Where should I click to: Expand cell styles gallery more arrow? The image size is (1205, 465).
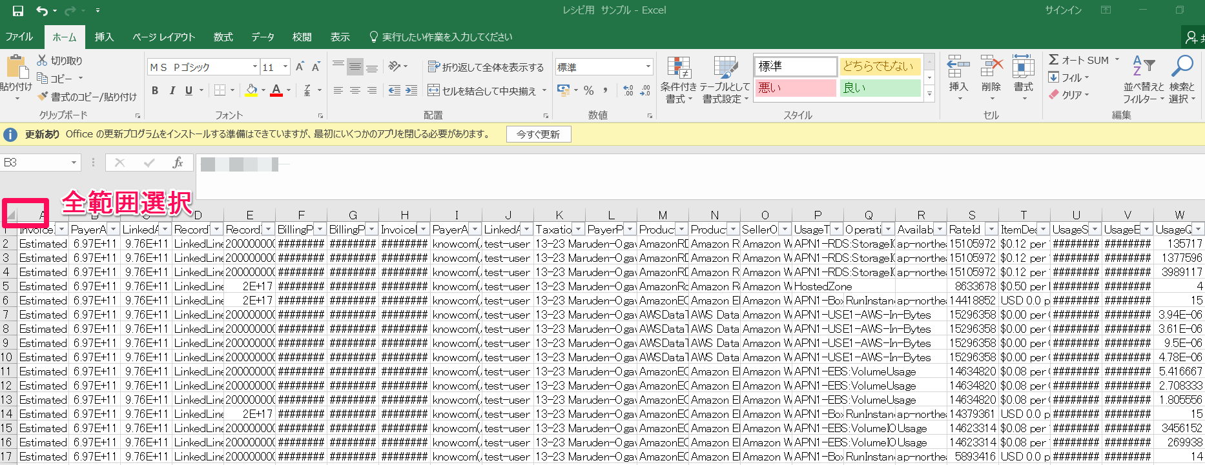[929, 94]
